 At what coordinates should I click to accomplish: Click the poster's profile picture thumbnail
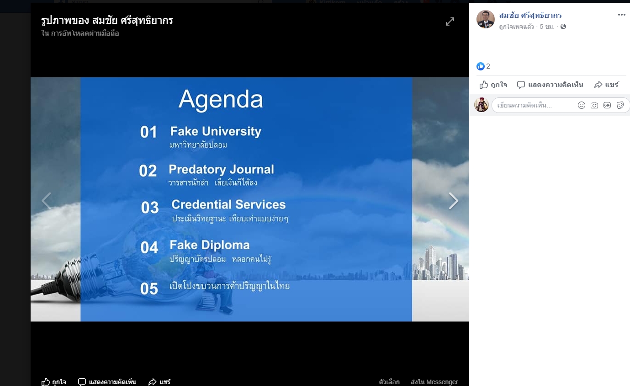pyautogui.click(x=485, y=20)
